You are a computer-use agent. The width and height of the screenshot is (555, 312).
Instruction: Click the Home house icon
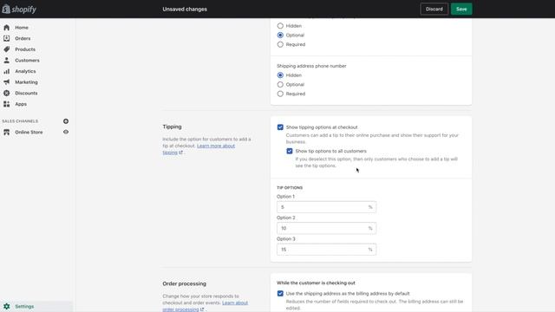coord(6,27)
